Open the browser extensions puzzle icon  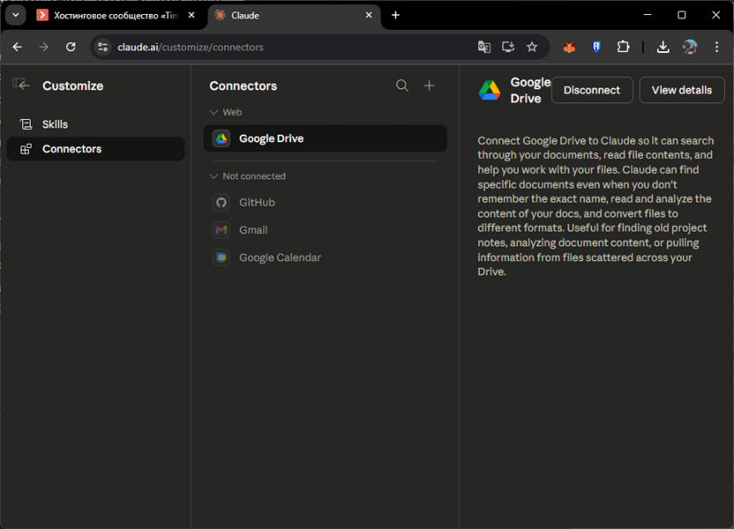click(624, 47)
